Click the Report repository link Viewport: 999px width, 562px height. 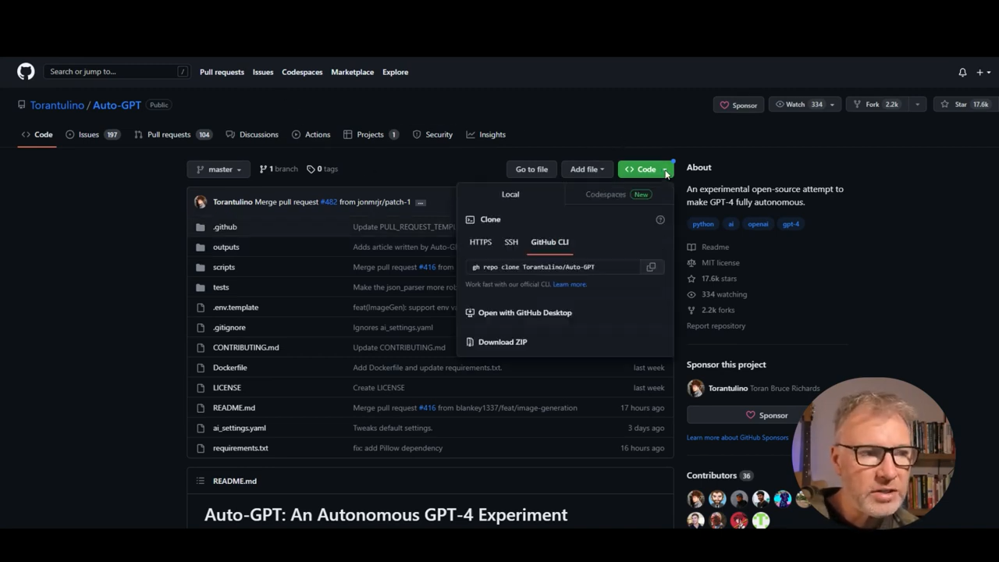[x=716, y=325]
